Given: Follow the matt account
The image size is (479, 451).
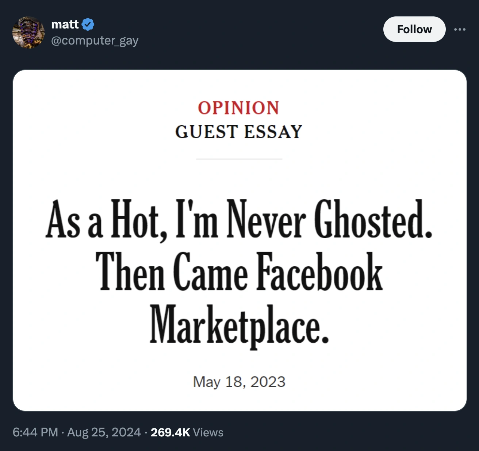Looking at the screenshot, I should click(414, 29).
